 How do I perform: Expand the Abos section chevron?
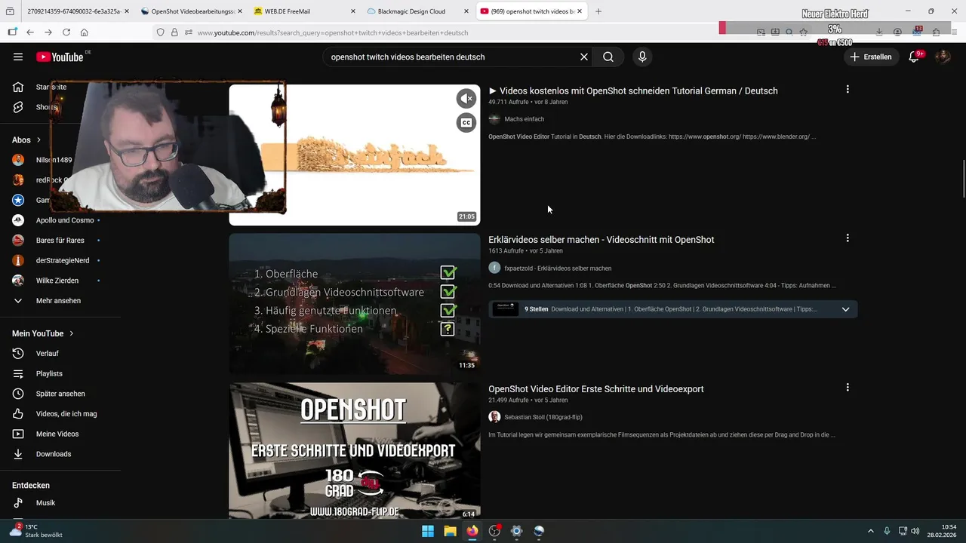pos(38,140)
